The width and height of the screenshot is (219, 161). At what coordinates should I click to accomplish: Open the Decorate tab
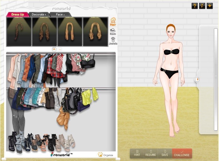(x=39, y=14)
